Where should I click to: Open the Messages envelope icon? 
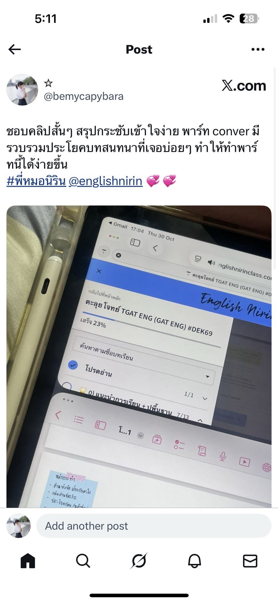pyautogui.click(x=250, y=561)
